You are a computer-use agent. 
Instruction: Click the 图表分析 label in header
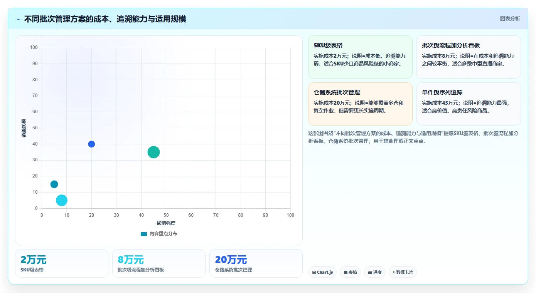click(510, 18)
